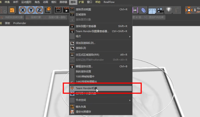Select 交互式区域渲染(IRR) entry
Image resolution: width=200 pixels, height=117 pixels.
pyautogui.click(x=101, y=55)
